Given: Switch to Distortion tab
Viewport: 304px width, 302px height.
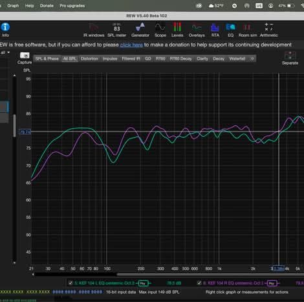Looking at the screenshot, I should point(89,59).
